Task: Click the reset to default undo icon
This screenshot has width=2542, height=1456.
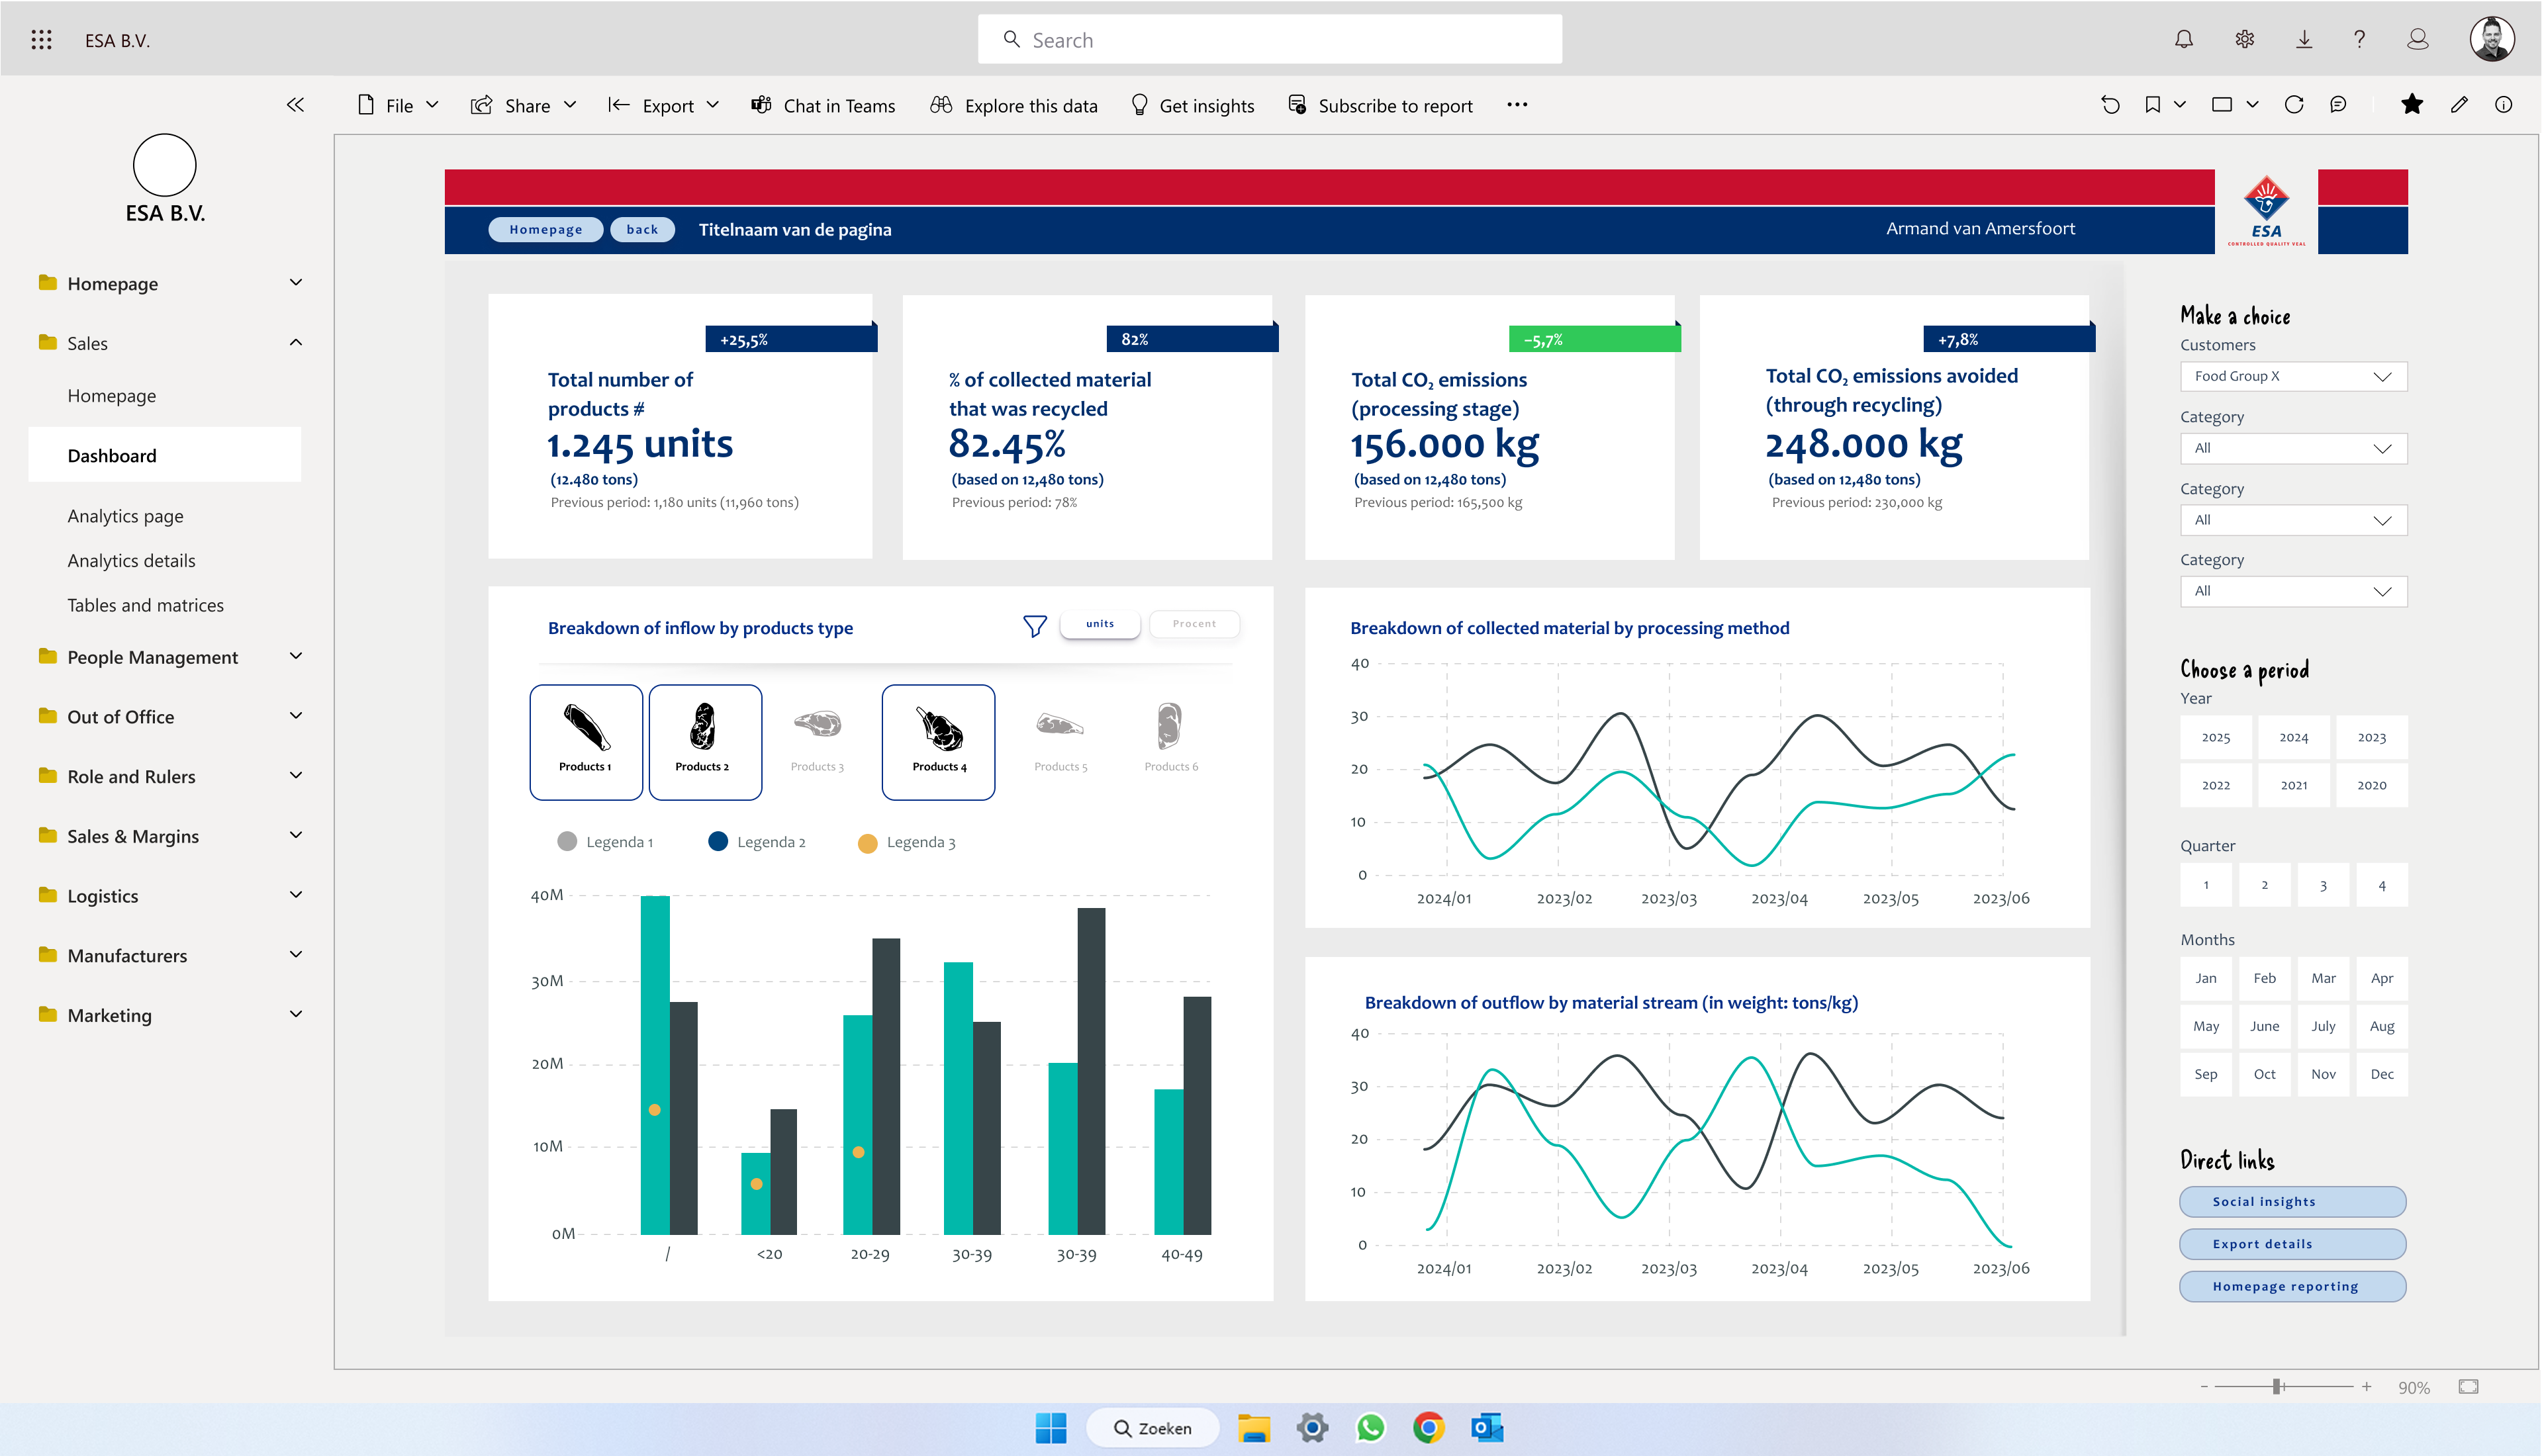Action: coord(2110,105)
